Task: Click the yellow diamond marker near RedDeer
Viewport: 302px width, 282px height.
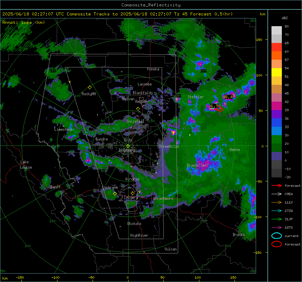Action: [x=138, y=109]
